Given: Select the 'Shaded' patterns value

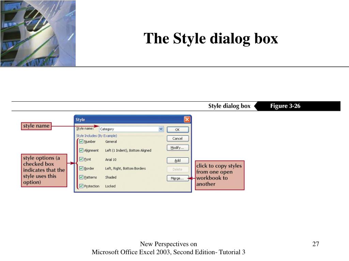Looking at the screenshot, I should [x=111, y=177].
